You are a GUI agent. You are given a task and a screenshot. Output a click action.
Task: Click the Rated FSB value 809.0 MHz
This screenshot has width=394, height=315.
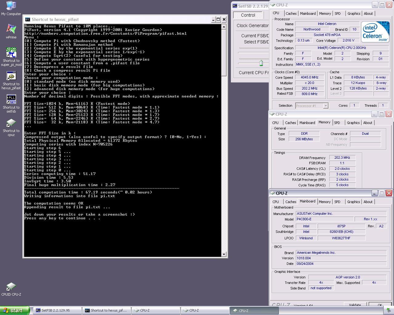pyautogui.click(x=310, y=94)
